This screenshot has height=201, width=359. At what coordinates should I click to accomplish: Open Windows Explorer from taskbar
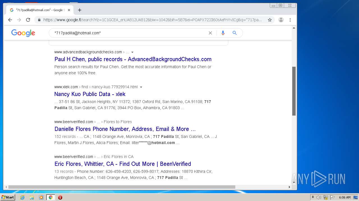click(x=32, y=197)
